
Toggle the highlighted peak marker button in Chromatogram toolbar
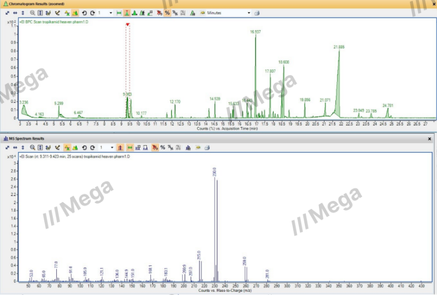coord(127,12)
